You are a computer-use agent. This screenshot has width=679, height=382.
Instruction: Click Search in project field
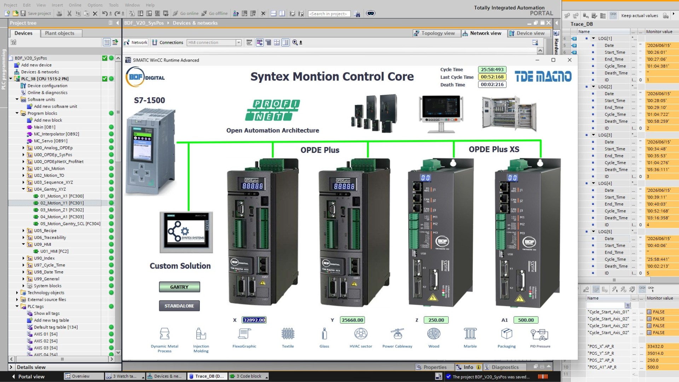(329, 14)
